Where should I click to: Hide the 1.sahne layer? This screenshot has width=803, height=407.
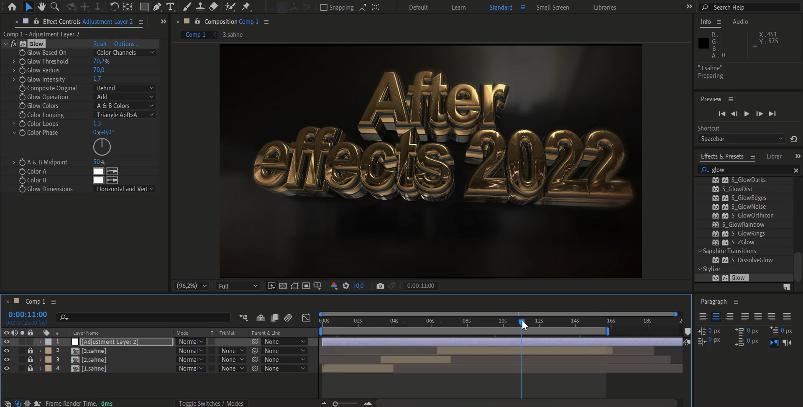tap(6, 369)
